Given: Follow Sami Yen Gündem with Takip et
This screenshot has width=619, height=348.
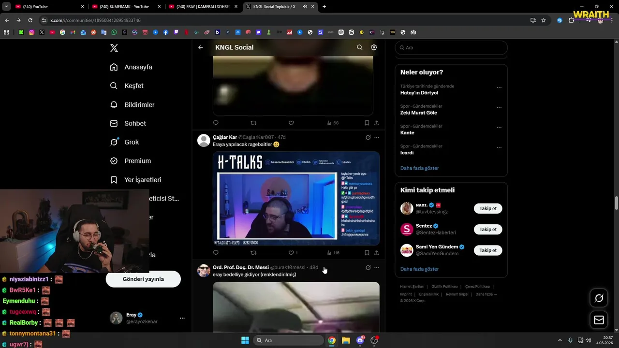Looking at the screenshot, I should tap(488, 250).
